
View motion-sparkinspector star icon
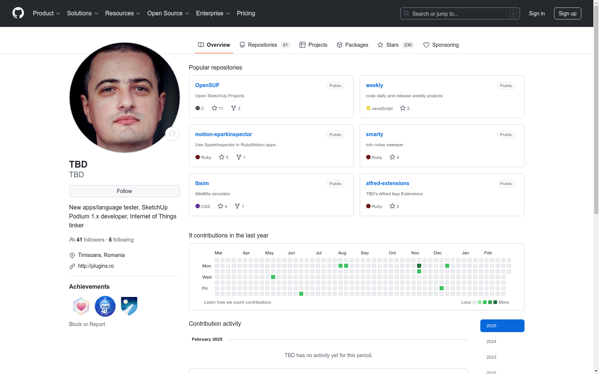click(x=222, y=157)
